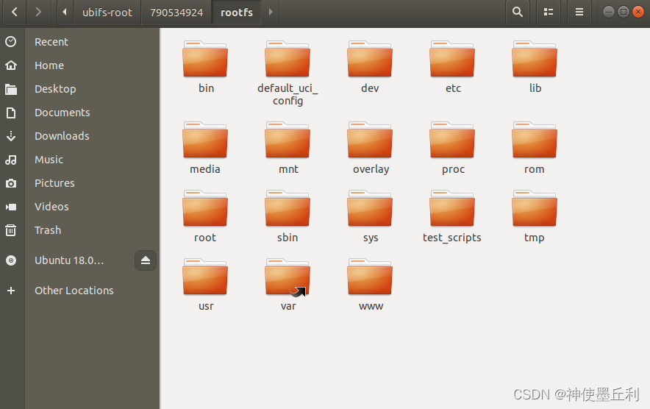Click the Desktop folder icon in the sidebar
The width and height of the screenshot is (650, 409).
tap(11, 89)
